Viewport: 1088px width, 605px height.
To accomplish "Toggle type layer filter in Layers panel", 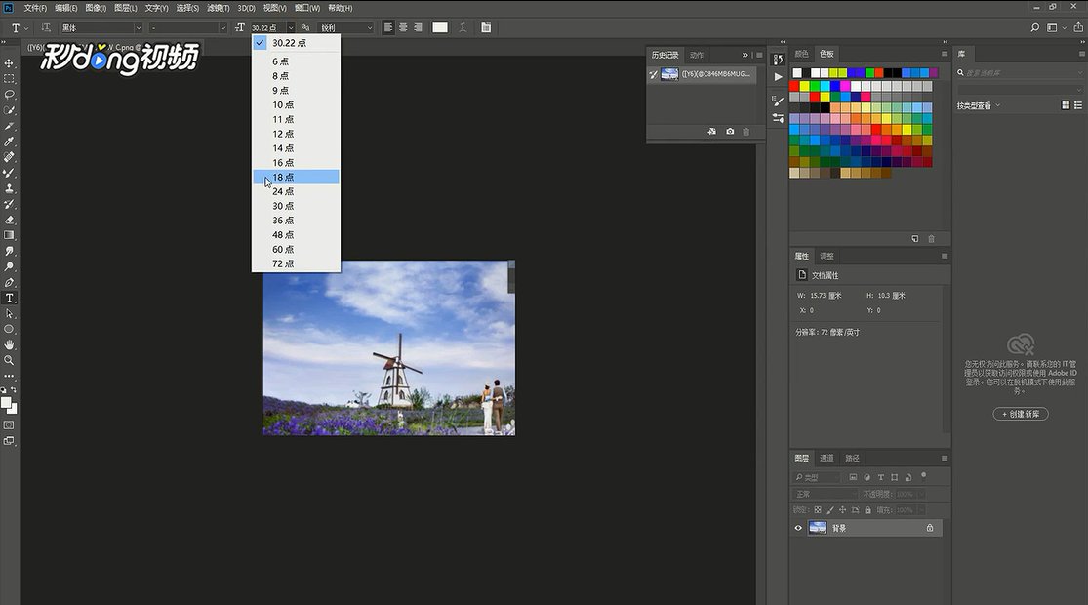I will [x=880, y=477].
